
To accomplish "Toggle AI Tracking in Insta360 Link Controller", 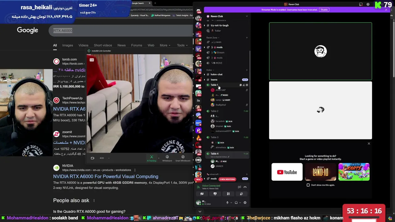I will pyautogui.click(x=151, y=158).
